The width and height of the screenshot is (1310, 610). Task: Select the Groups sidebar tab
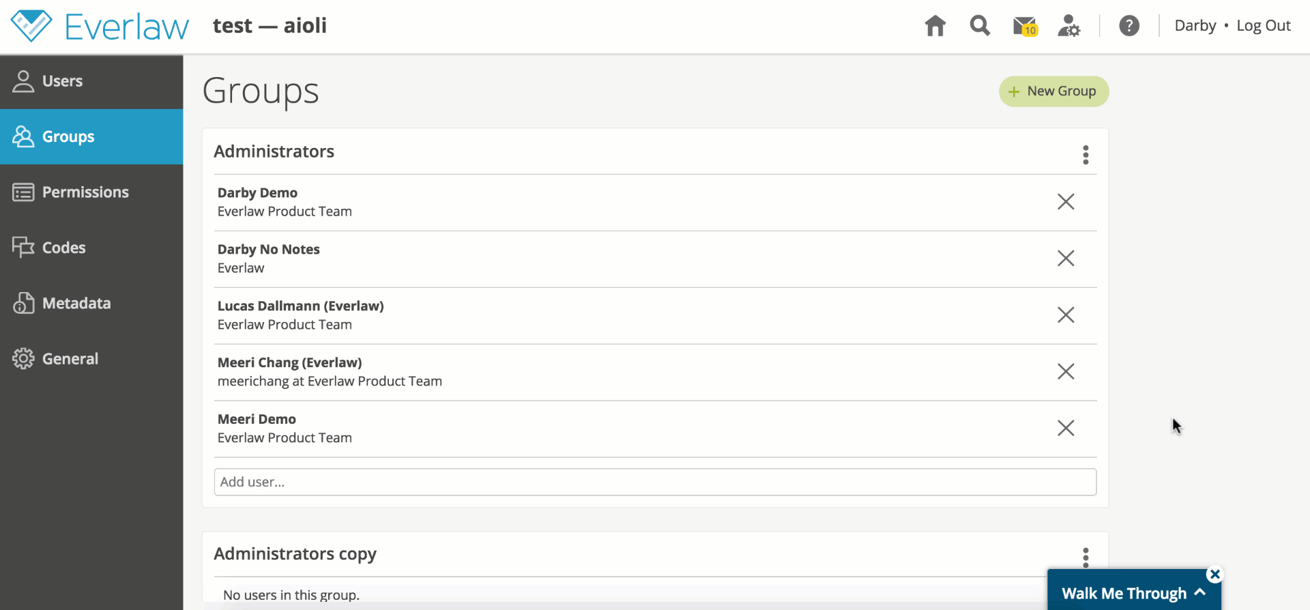pos(91,136)
